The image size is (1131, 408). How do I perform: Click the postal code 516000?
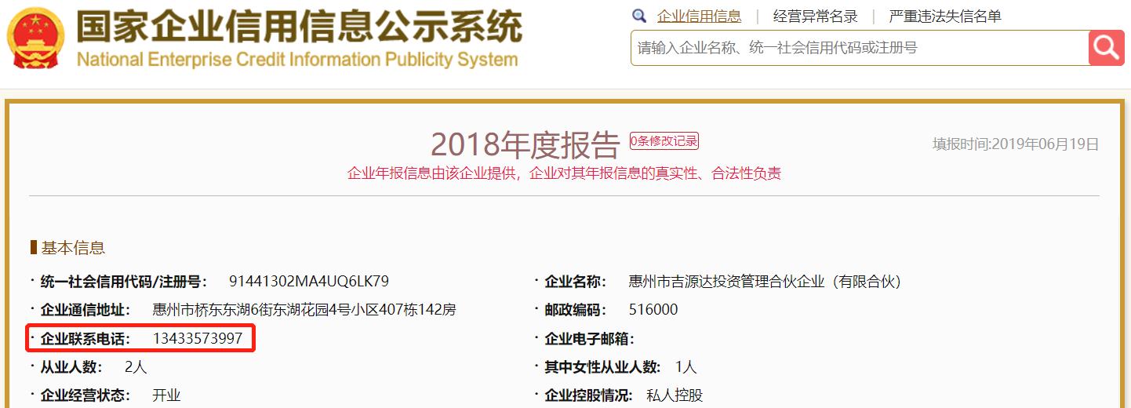[653, 310]
